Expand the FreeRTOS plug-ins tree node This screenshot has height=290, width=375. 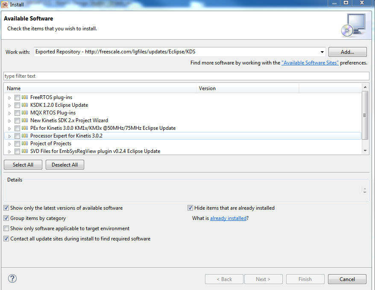[x=9, y=98]
